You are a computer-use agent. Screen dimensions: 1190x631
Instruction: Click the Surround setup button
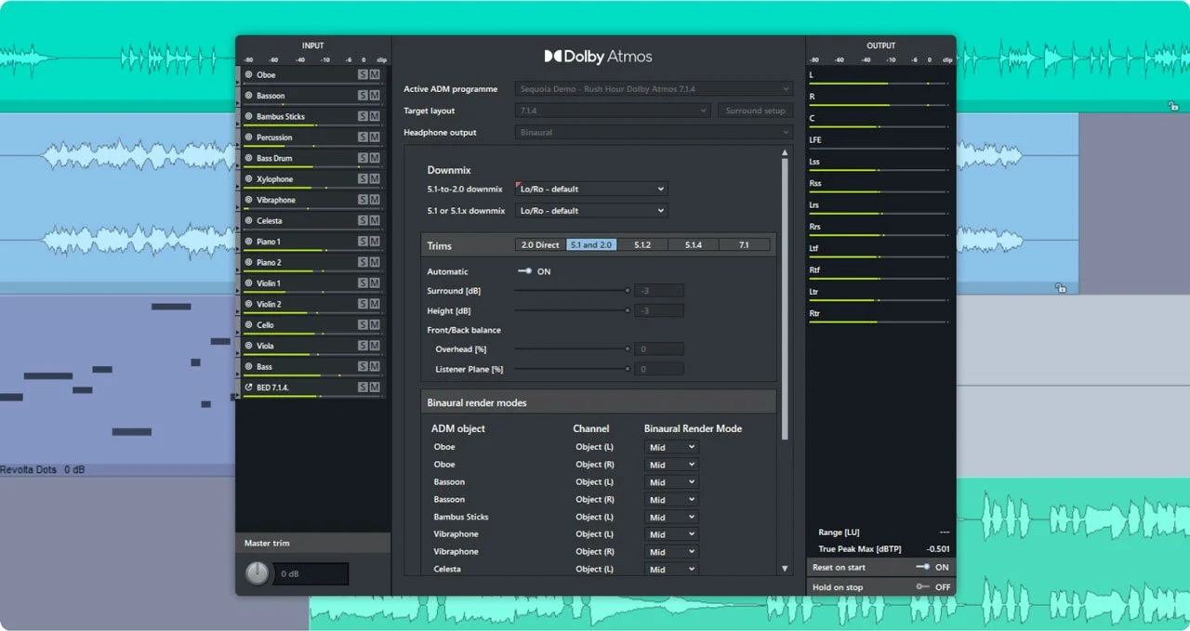(x=755, y=111)
